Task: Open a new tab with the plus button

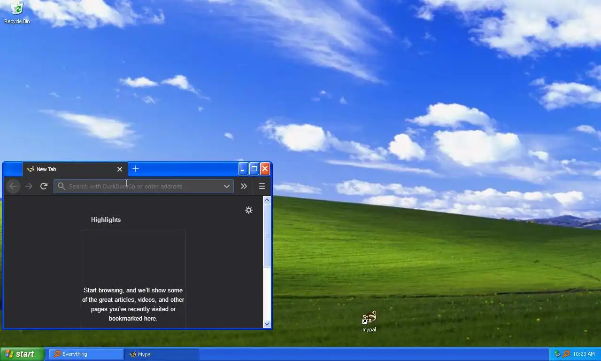Action: [136, 169]
